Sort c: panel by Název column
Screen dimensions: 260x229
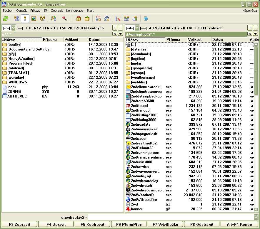click(21, 40)
